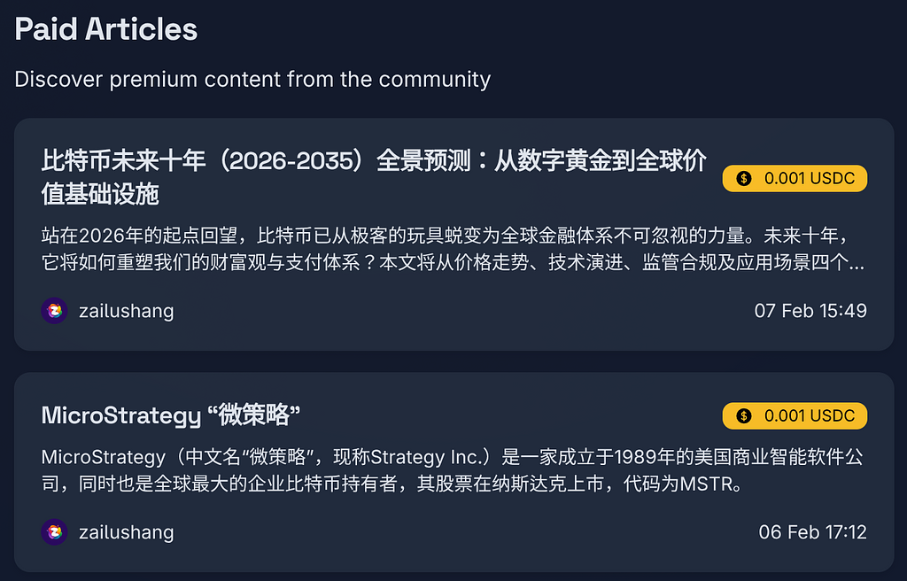Image resolution: width=907 pixels, height=581 pixels.
Task: Click the 06 Feb 17:12 timestamp
Action: tap(812, 532)
